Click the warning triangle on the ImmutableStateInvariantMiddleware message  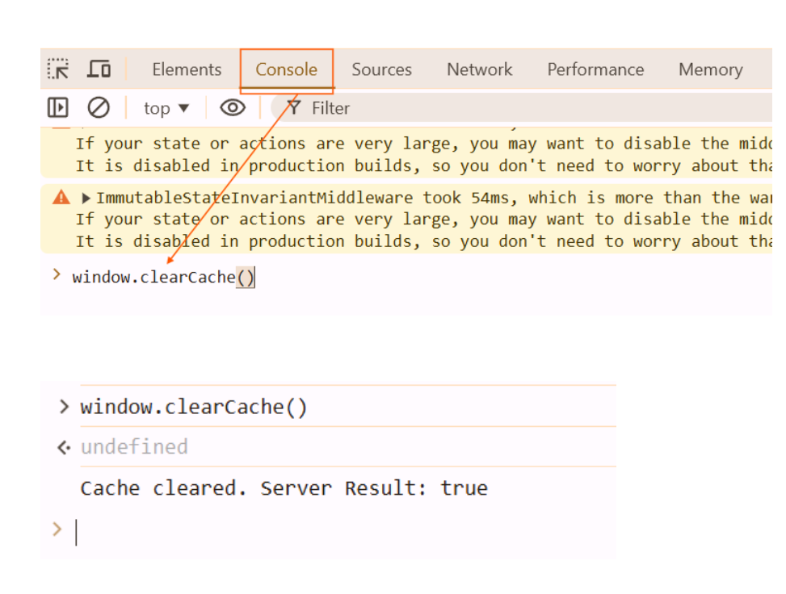61,197
